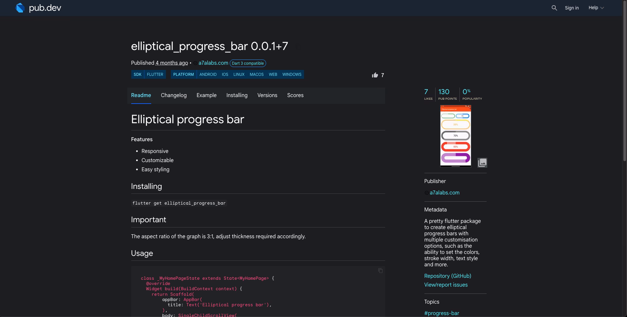Image resolution: width=627 pixels, height=317 pixels.
Task: Switch to the Changelog tab
Action: point(174,95)
